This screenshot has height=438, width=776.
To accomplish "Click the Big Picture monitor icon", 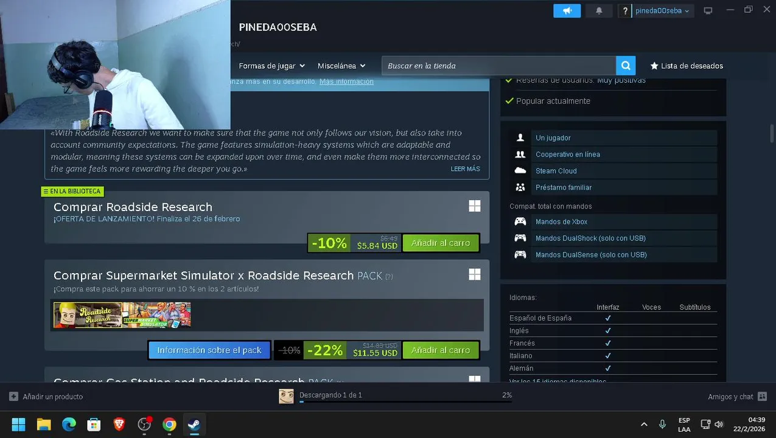I will [708, 11].
